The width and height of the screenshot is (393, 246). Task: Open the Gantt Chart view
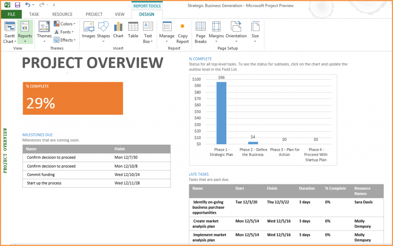click(x=10, y=33)
